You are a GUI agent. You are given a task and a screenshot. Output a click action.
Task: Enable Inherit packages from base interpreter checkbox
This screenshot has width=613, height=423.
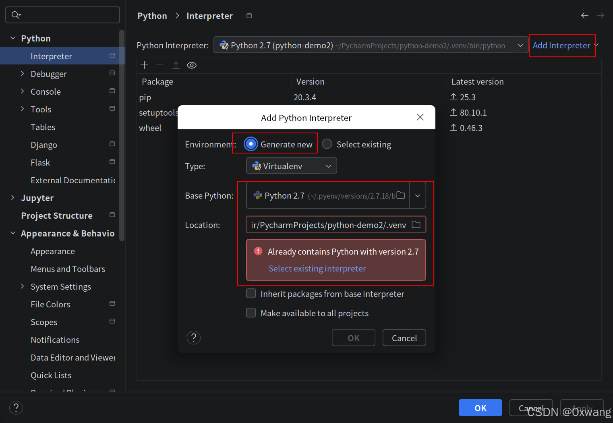point(251,294)
